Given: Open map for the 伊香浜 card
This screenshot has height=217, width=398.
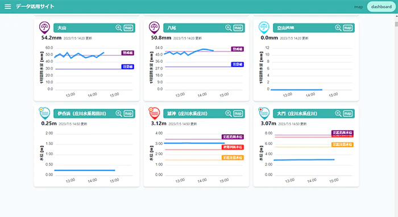Looking at the screenshot, I should pyautogui.click(x=128, y=113).
